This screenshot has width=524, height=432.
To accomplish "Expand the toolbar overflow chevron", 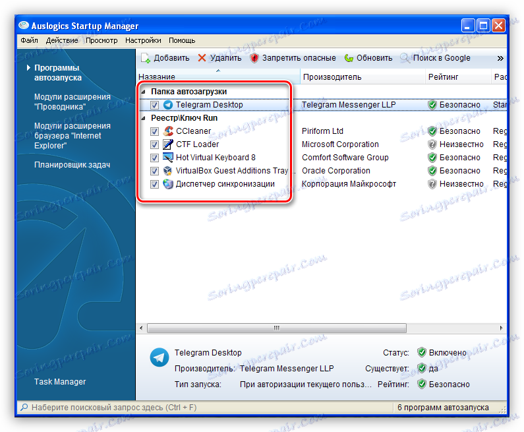I will point(500,58).
